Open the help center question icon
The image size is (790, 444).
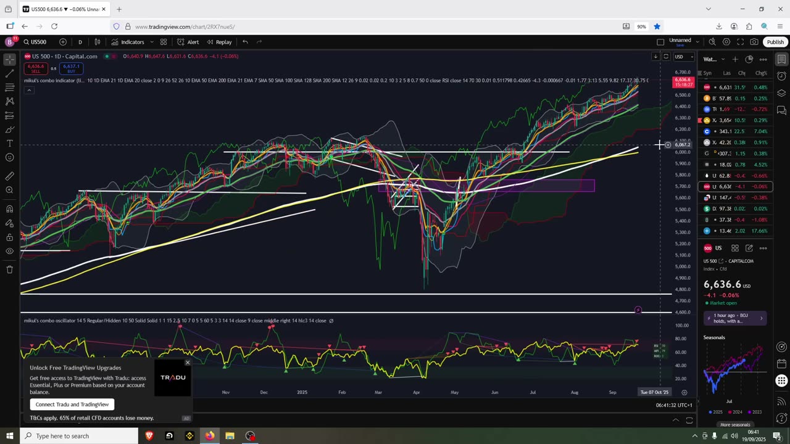(781, 418)
